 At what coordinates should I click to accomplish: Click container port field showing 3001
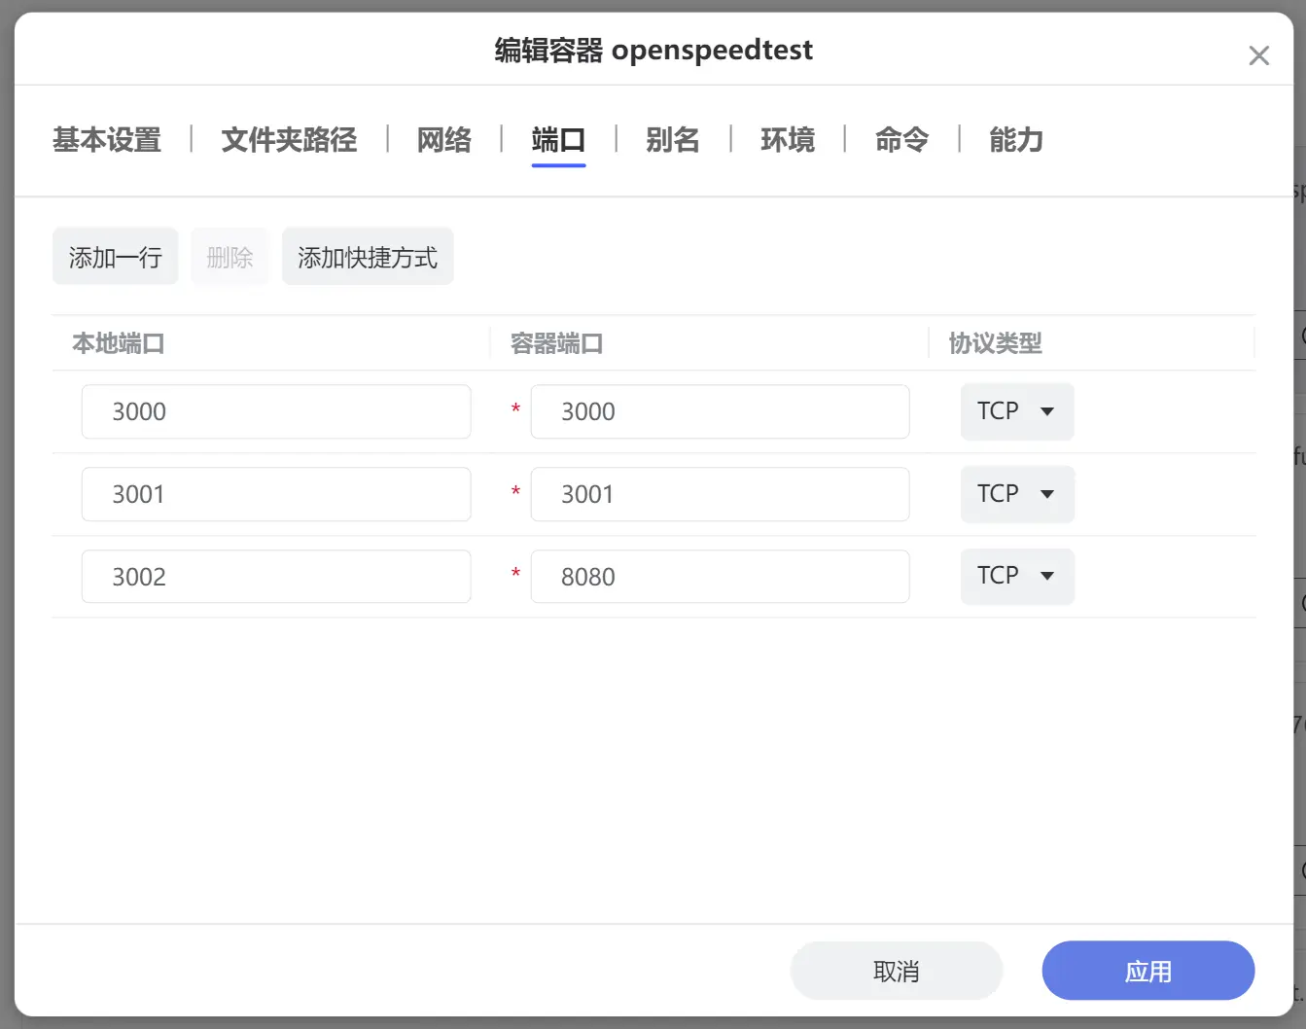(x=720, y=494)
